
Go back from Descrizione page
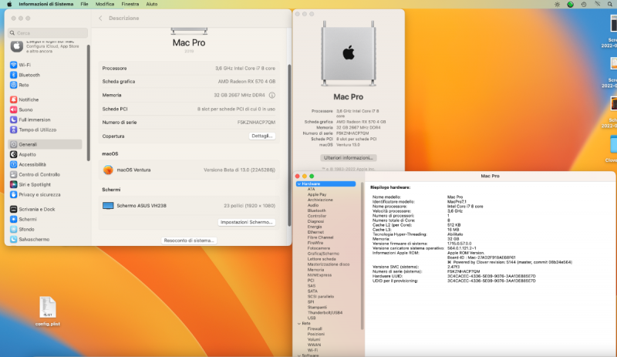[100, 18]
